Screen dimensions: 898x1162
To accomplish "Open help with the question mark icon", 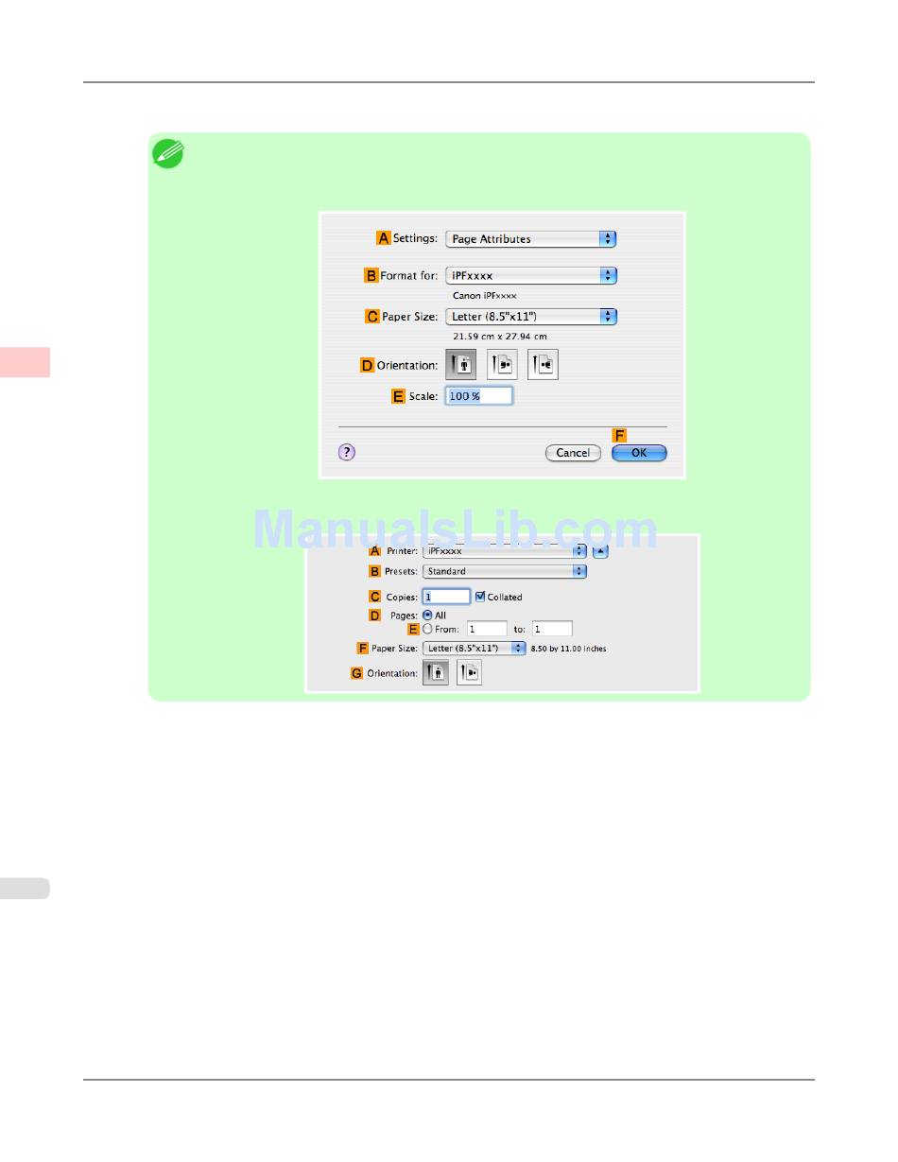I will (347, 453).
